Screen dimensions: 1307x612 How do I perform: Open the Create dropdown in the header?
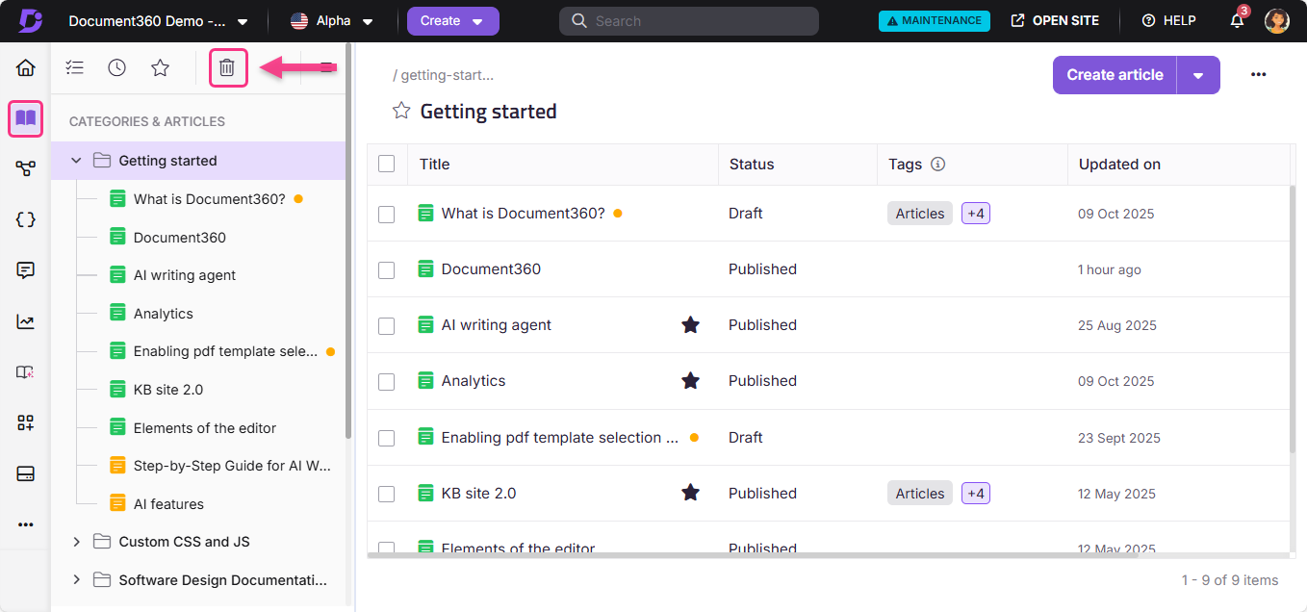click(452, 20)
